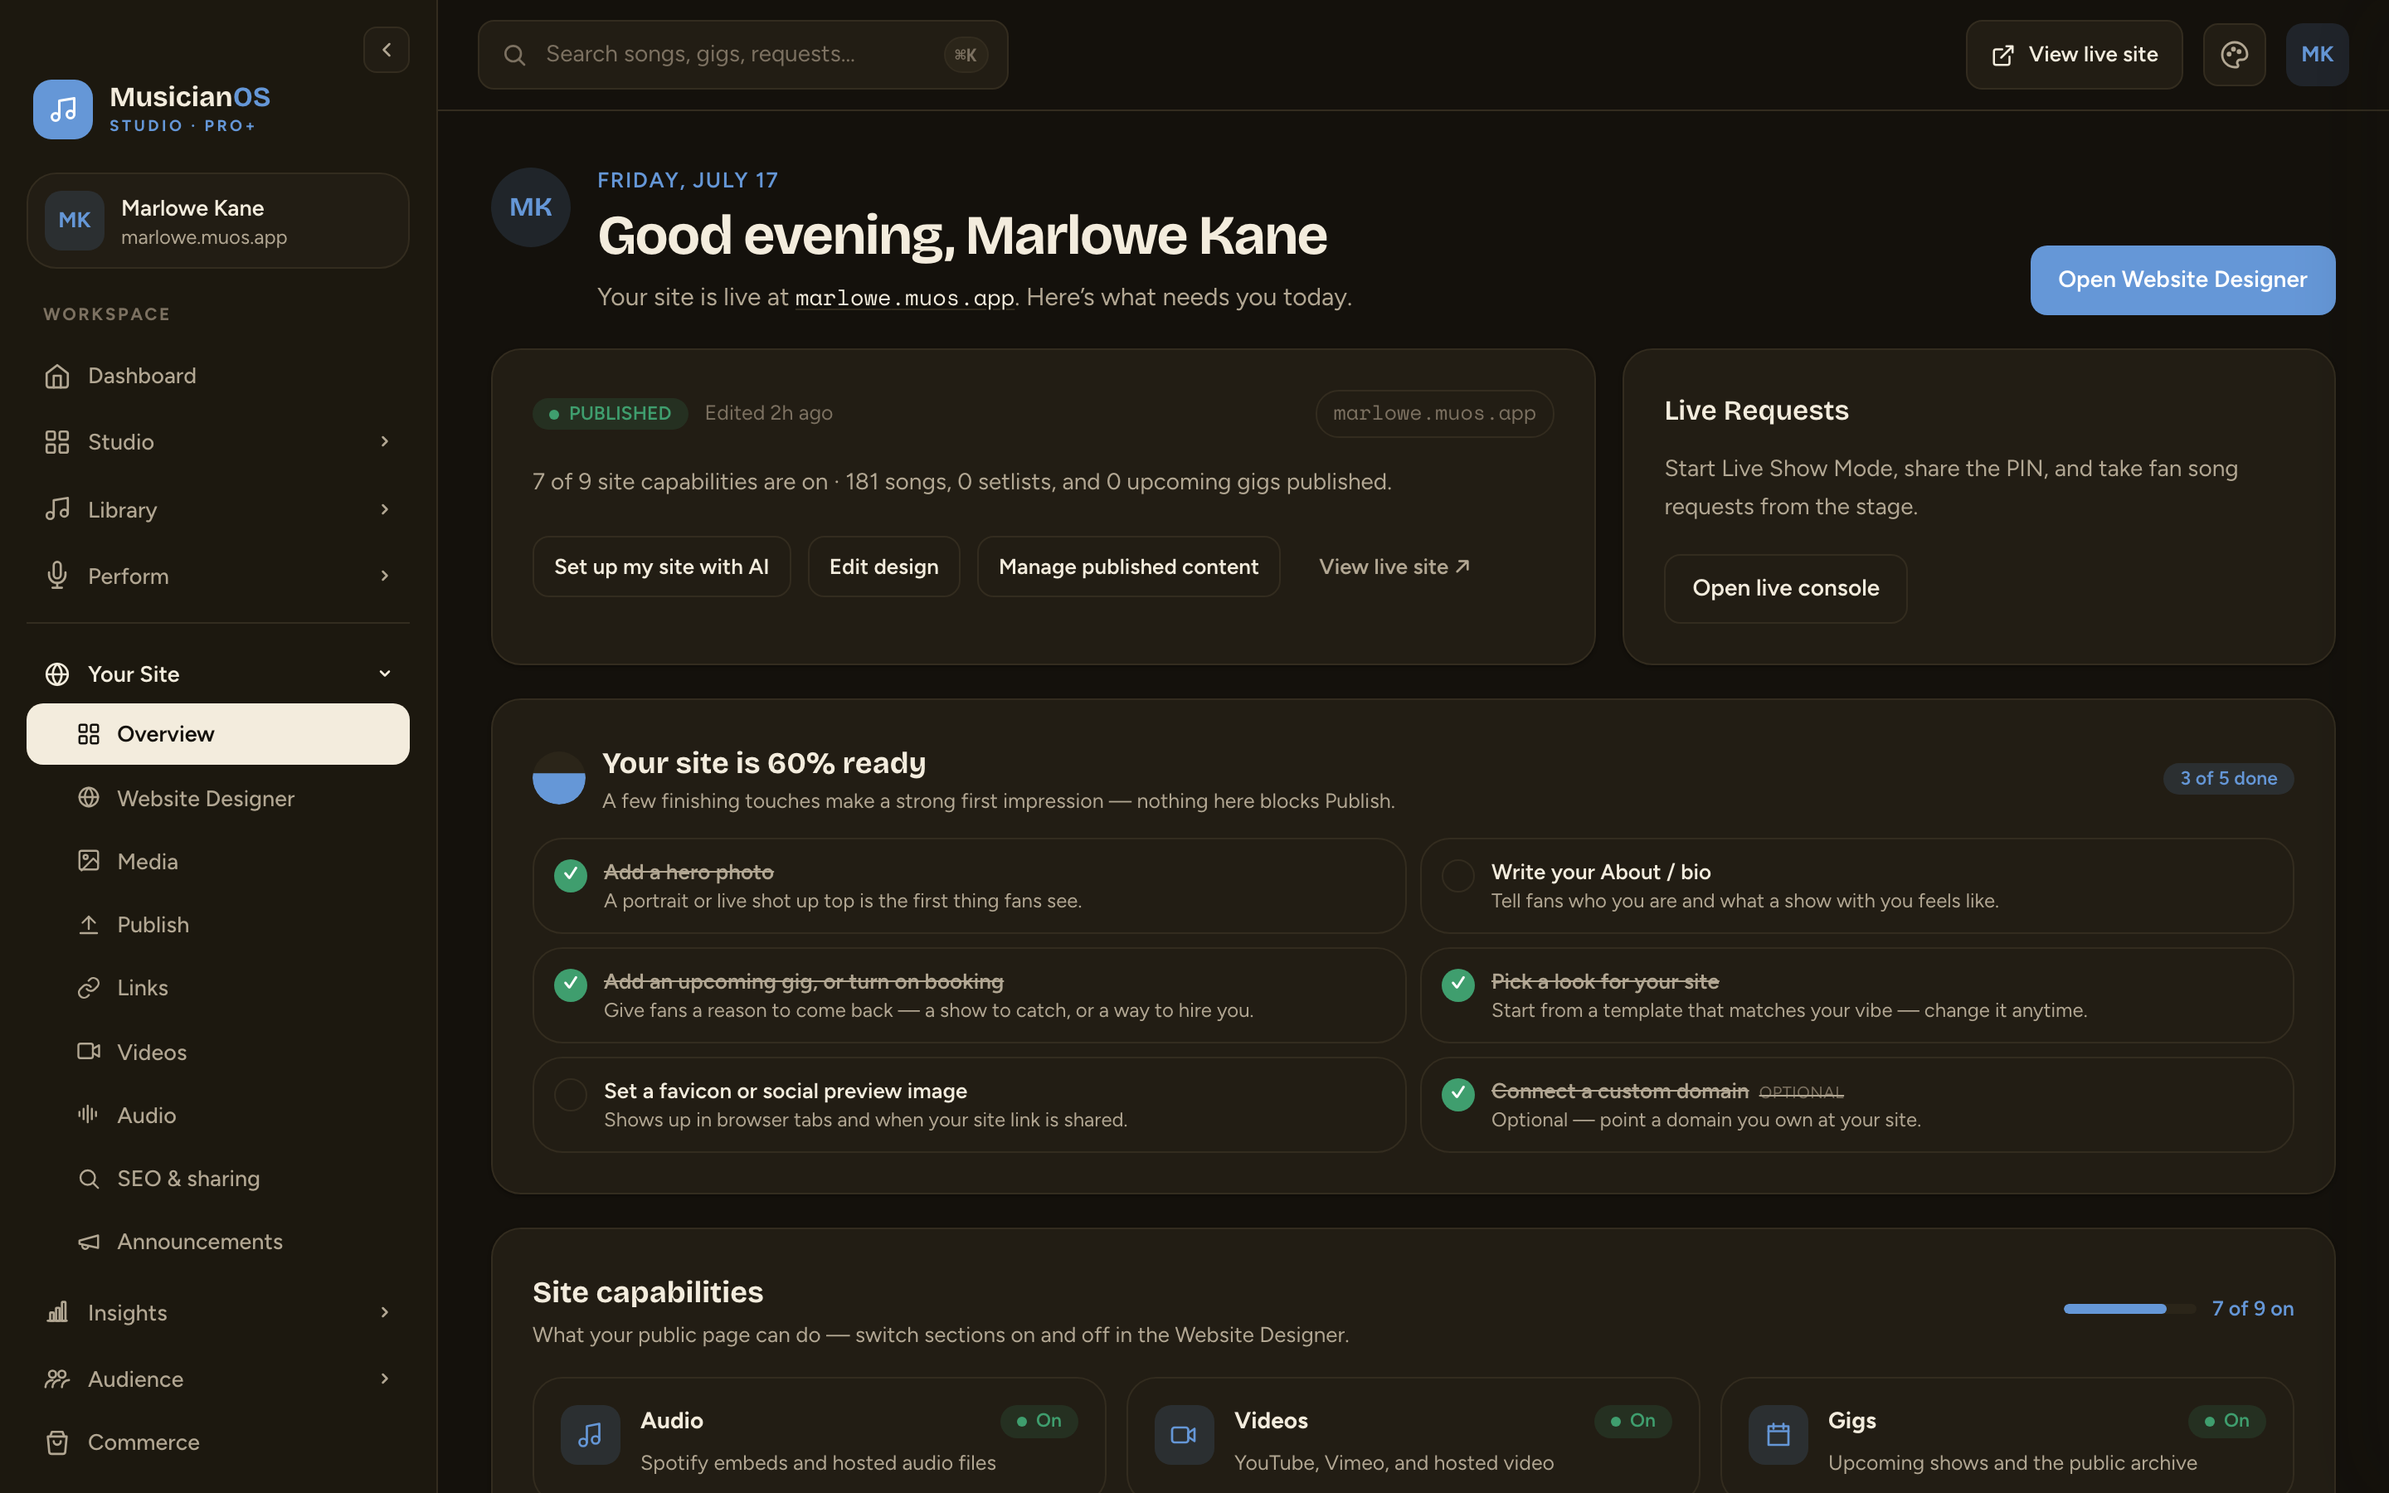Click the Open Website Designer button

(2182, 280)
